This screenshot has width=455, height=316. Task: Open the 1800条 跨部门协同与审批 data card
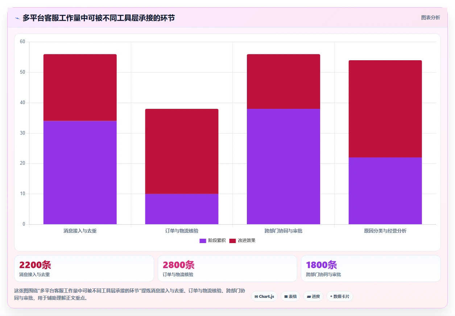(x=371, y=268)
